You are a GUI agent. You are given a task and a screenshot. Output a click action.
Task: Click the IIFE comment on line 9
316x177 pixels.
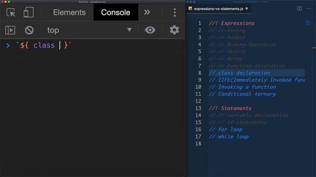pyautogui.click(x=257, y=80)
